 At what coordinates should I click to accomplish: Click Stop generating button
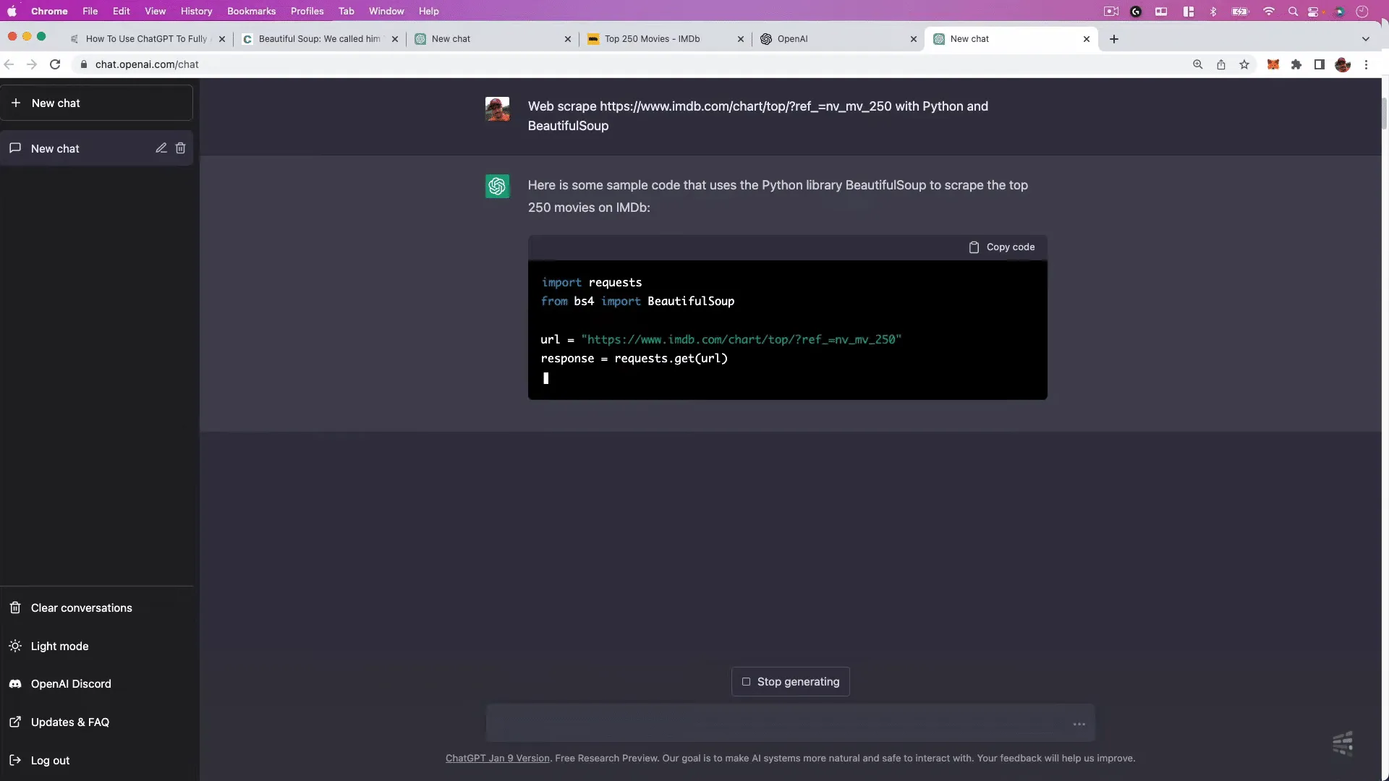click(x=790, y=682)
